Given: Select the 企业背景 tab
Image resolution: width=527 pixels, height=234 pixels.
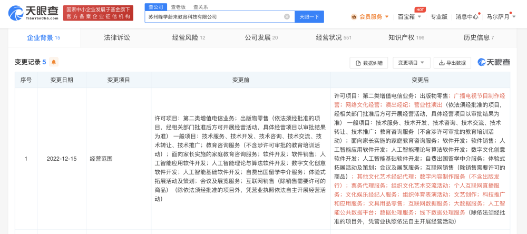Looking at the screenshot, I should click(x=44, y=37).
